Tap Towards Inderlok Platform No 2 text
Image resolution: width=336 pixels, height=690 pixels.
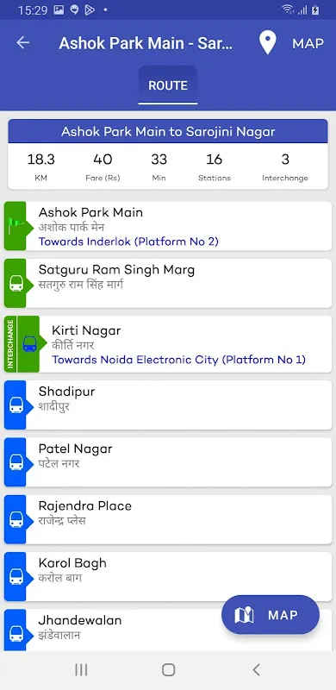[x=128, y=241]
